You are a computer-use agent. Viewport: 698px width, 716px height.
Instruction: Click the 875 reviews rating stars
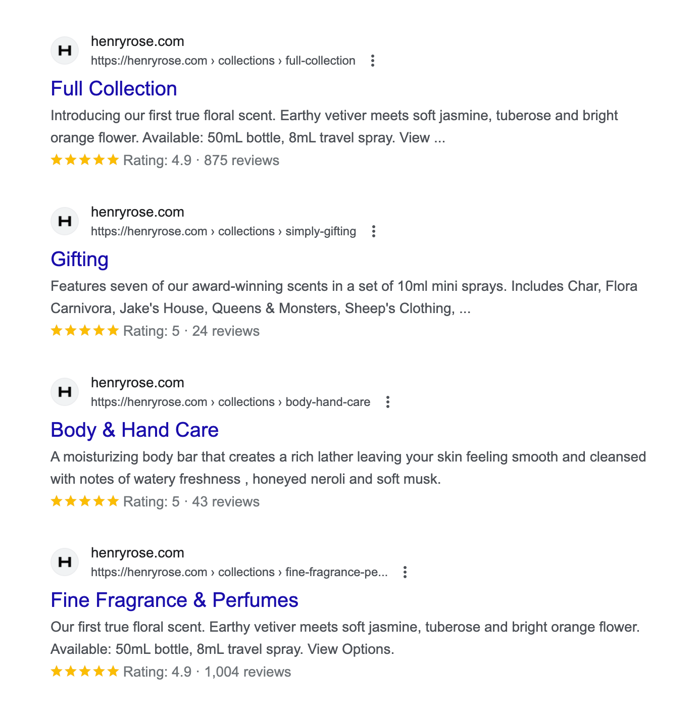tap(85, 161)
